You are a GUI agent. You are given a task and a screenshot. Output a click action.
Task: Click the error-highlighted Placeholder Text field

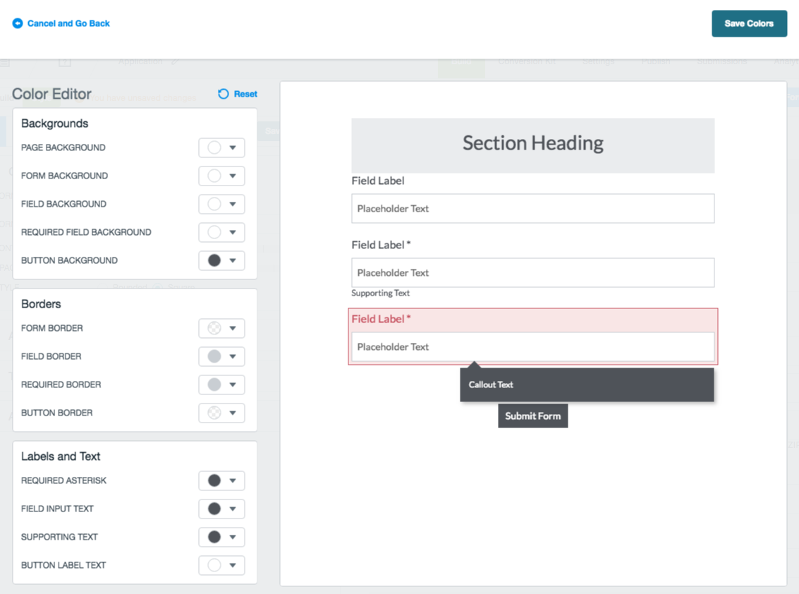pos(532,347)
